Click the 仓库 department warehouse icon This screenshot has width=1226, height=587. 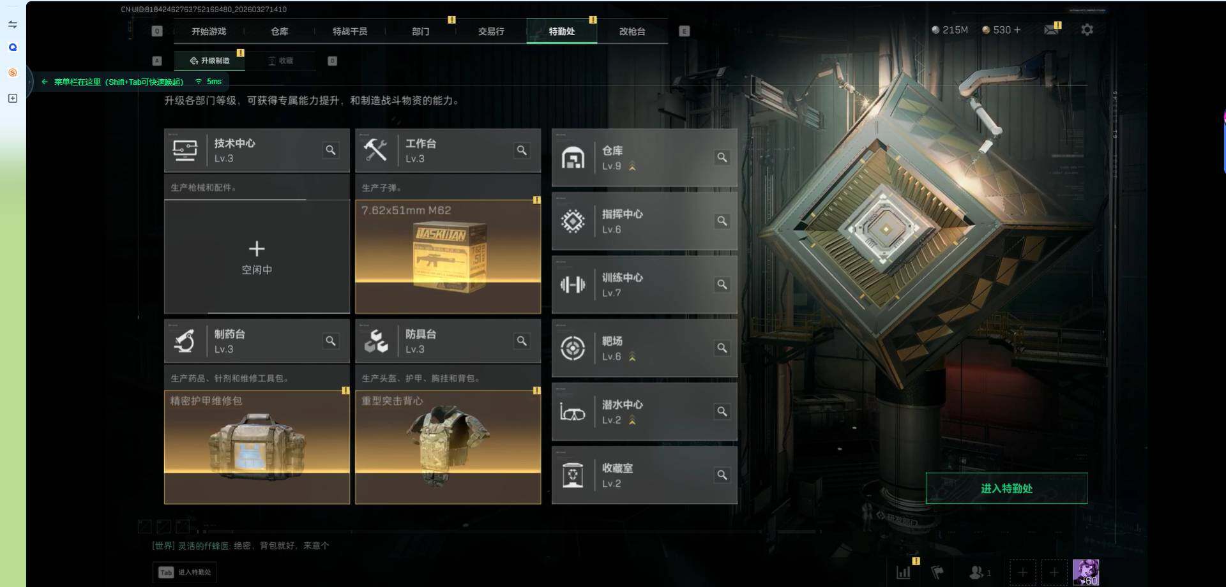[573, 158]
